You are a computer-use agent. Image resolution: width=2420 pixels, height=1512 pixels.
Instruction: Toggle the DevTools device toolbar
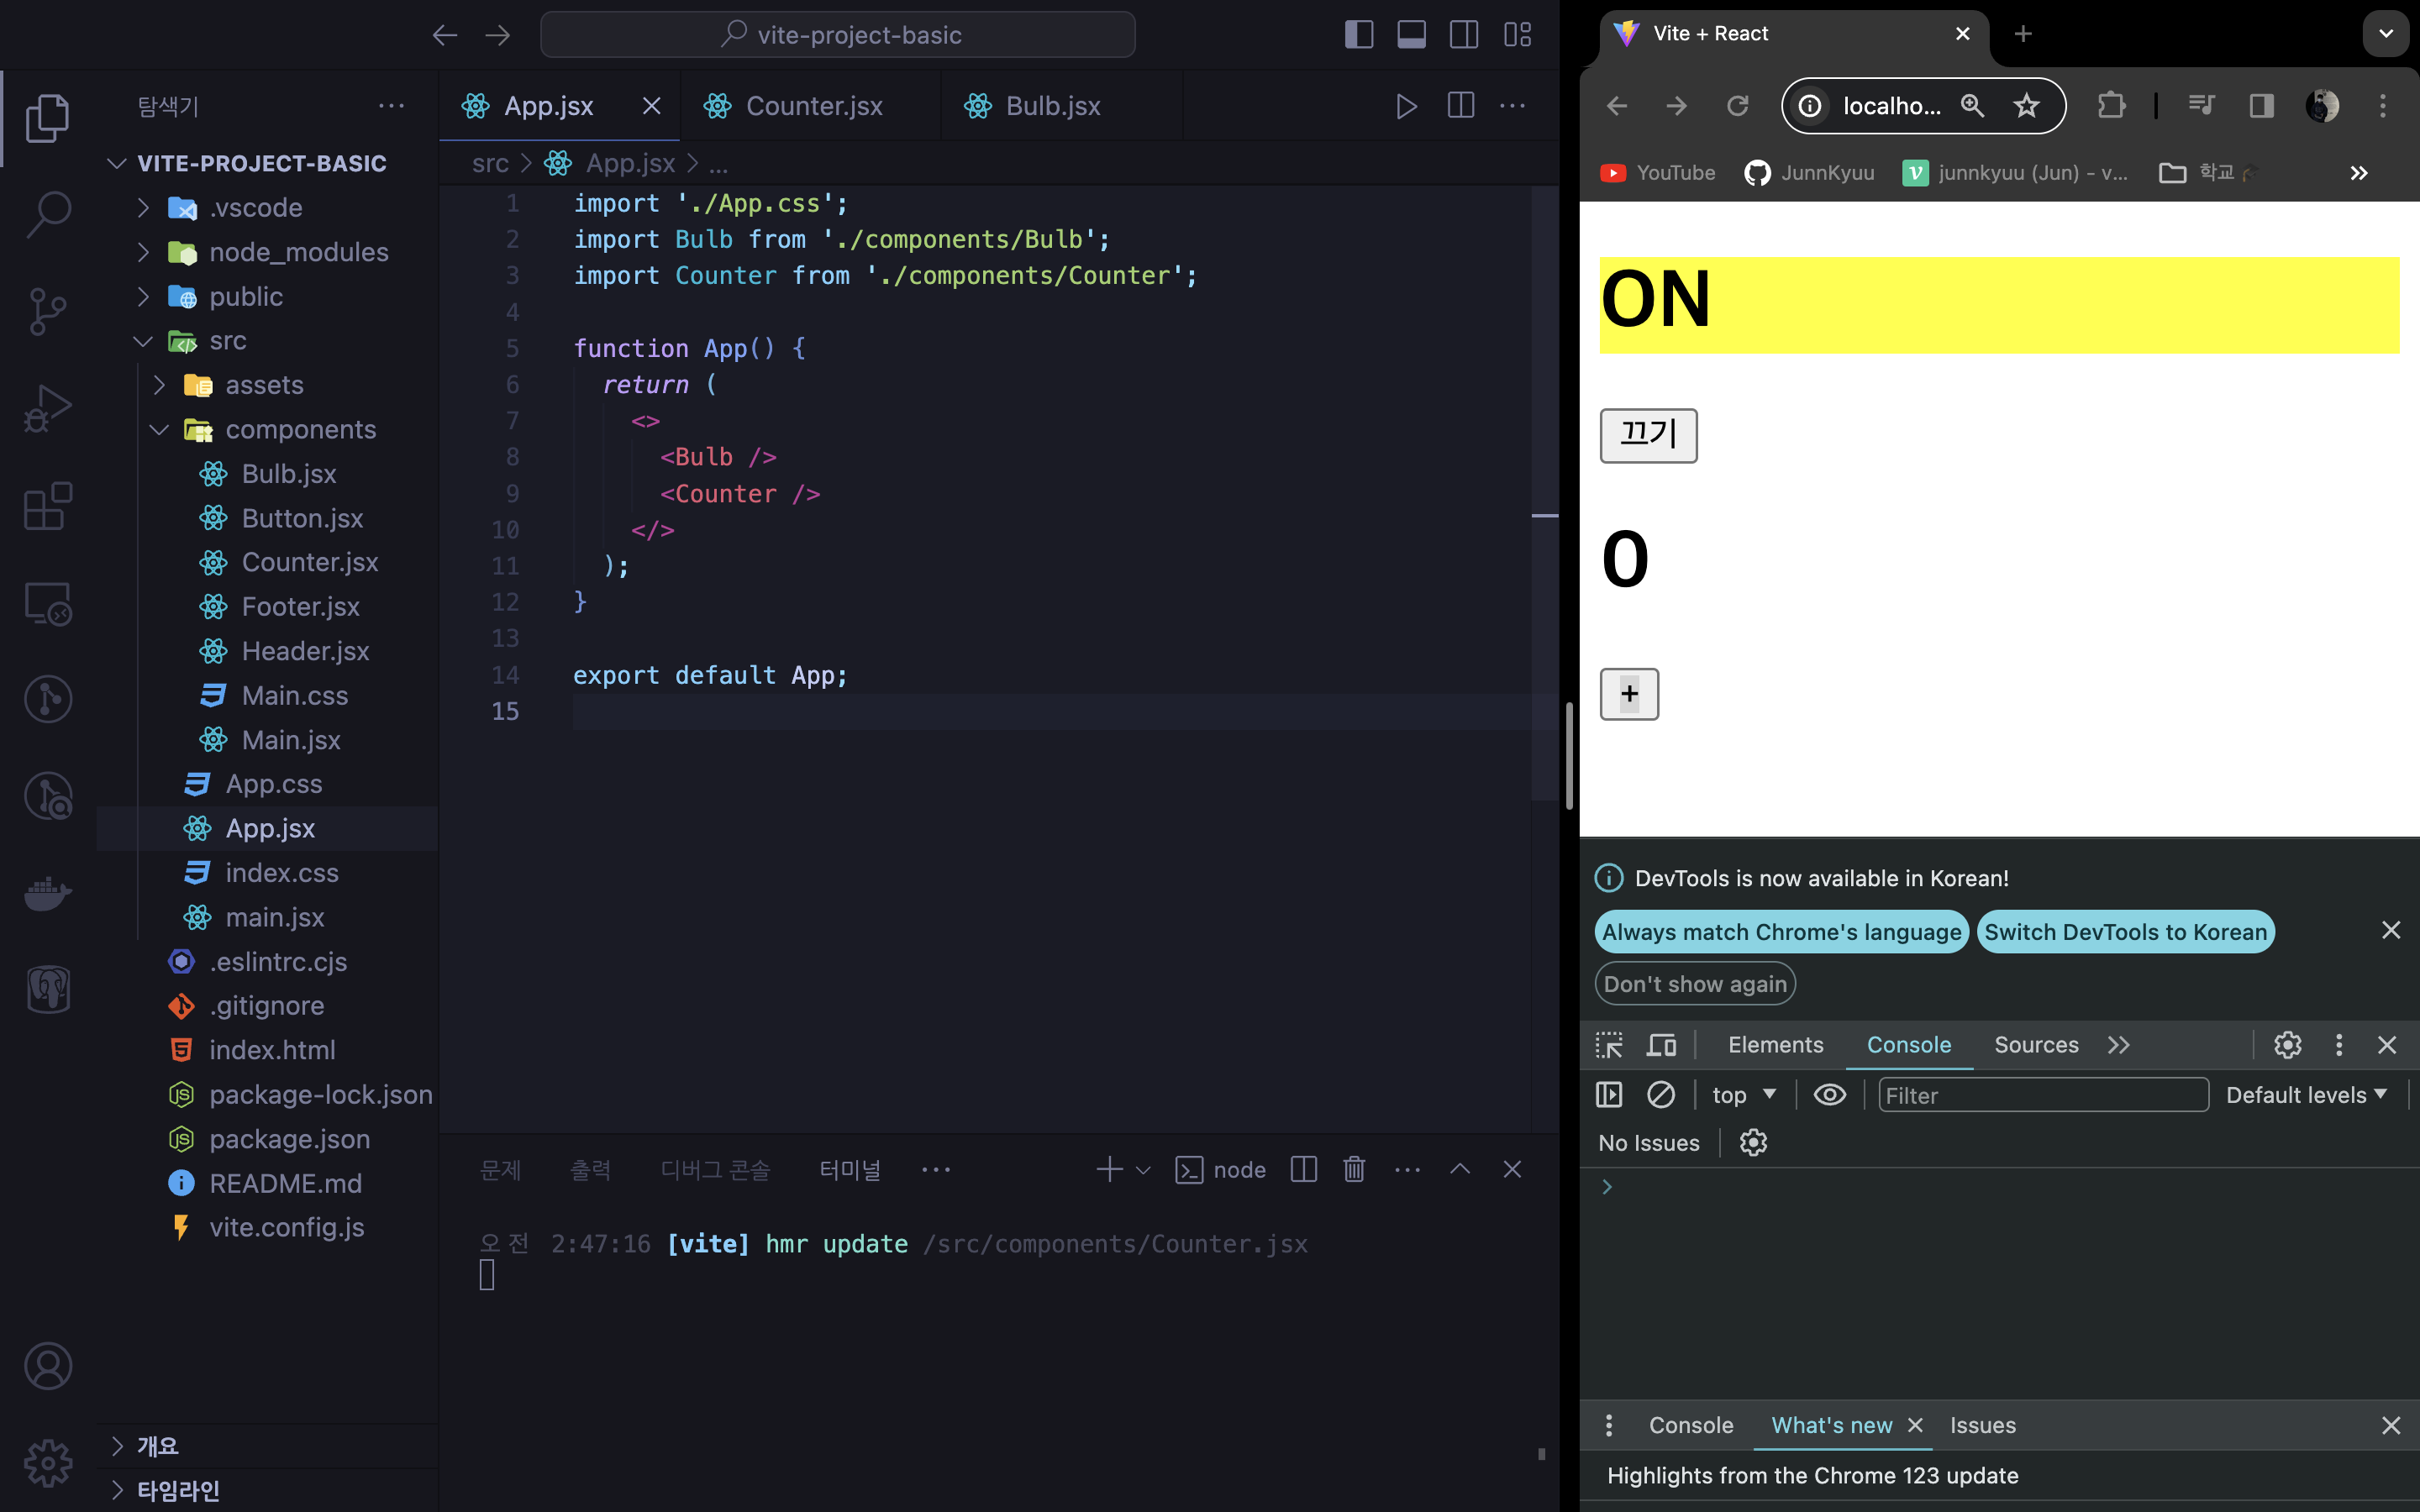[x=1661, y=1045]
